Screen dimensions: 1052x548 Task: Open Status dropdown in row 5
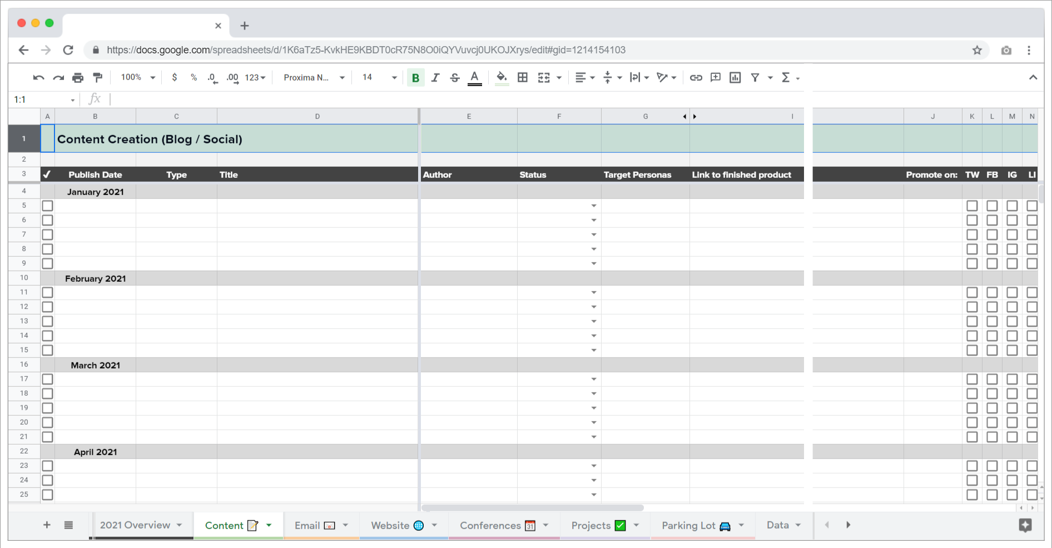click(x=594, y=206)
